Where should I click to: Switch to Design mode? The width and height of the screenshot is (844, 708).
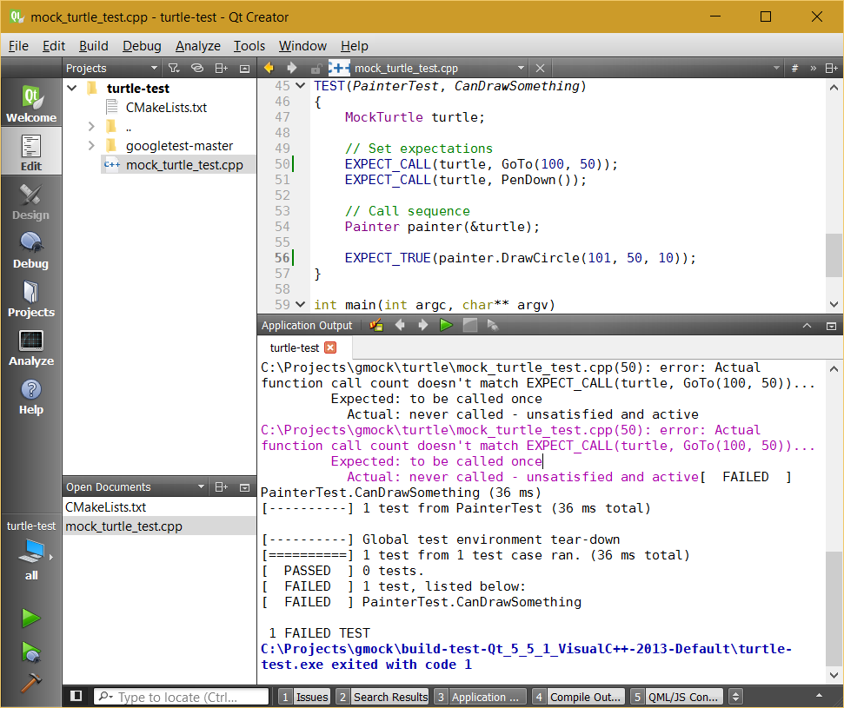coord(31,201)
